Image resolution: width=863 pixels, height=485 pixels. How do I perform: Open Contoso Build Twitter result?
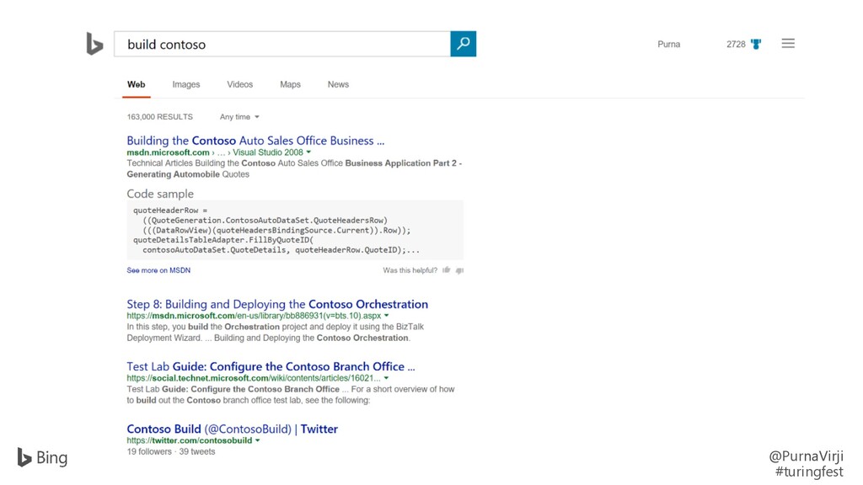click(233, 429)
